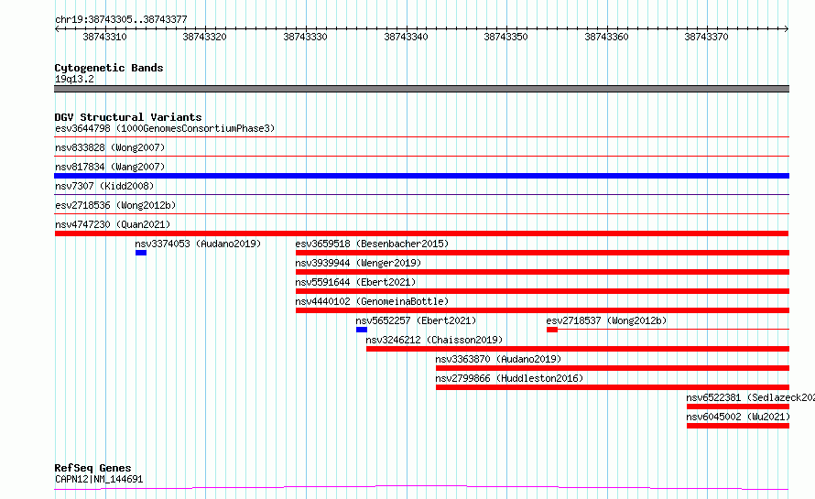
Task: Click ruler position 38743370
Action: click(x=706, y=37)
